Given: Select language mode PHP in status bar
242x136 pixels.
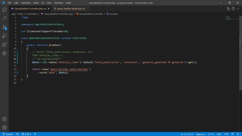Looking at the screenshot, I should click(226, 134).
